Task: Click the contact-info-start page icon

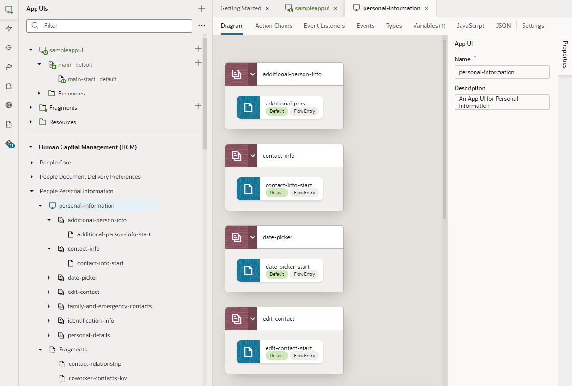Action: coord(248,188)
